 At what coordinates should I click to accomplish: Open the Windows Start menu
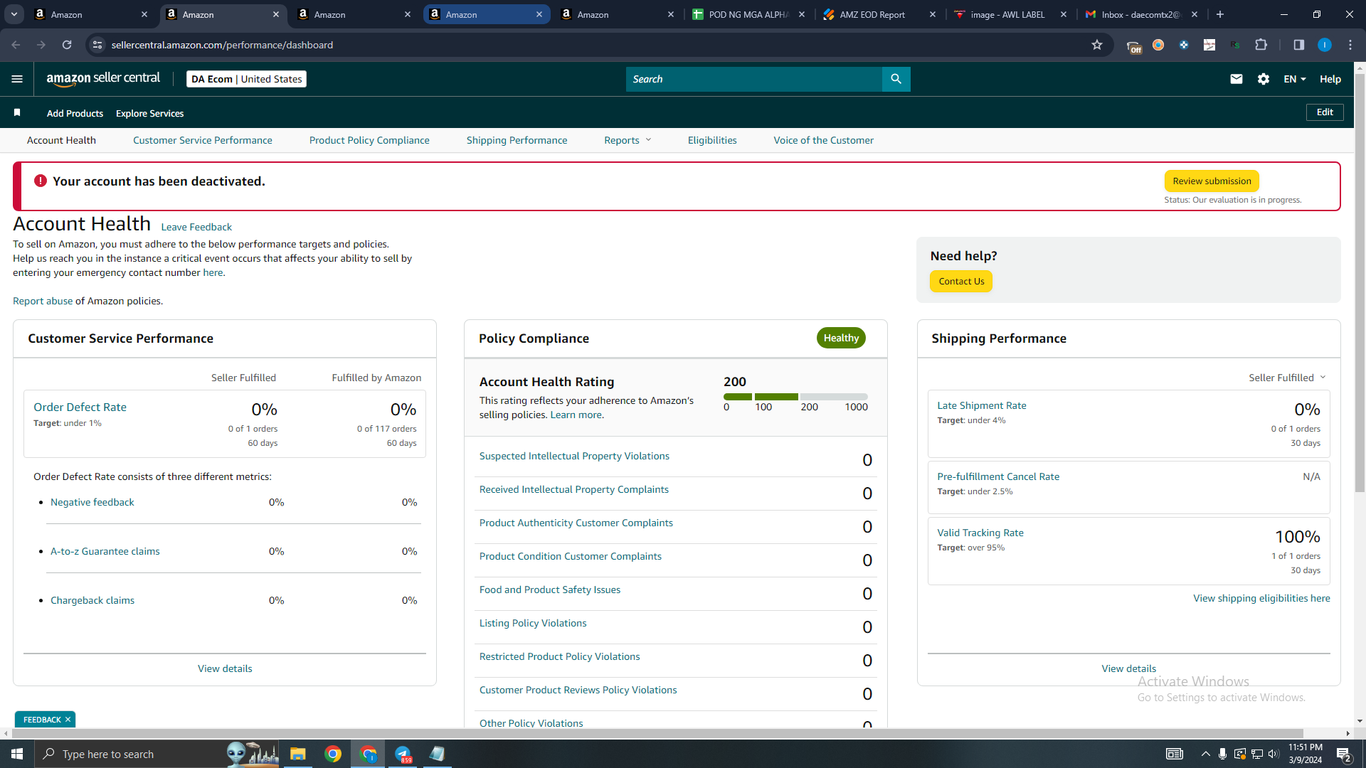click(17, 754)
